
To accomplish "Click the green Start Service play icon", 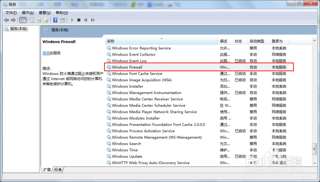I will coord(72,20).
